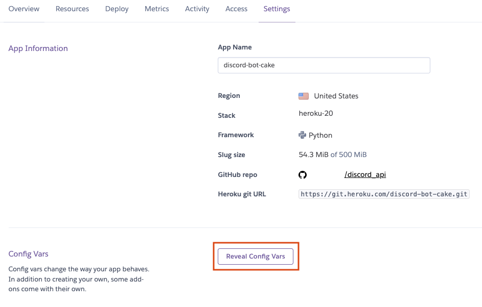The height and width of the screenshot is (307, 482).
Task: Switch to the Resources tab
Action: point(72,9)
